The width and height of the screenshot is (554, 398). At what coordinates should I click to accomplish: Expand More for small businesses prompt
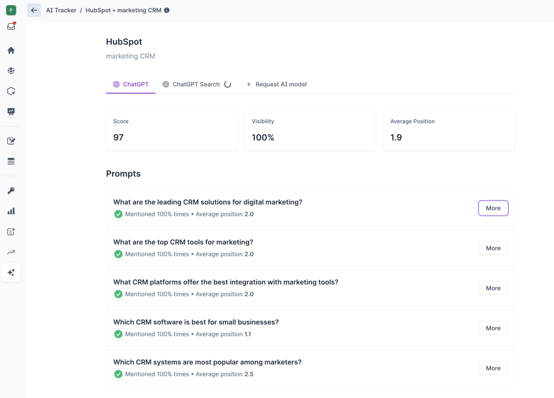pos(493,328)
